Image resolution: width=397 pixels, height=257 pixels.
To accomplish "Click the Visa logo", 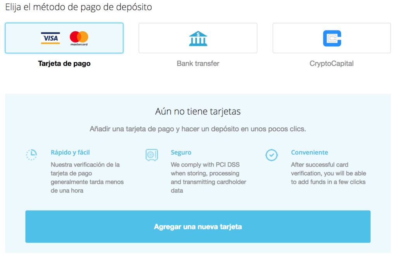I will click(50, 38).
